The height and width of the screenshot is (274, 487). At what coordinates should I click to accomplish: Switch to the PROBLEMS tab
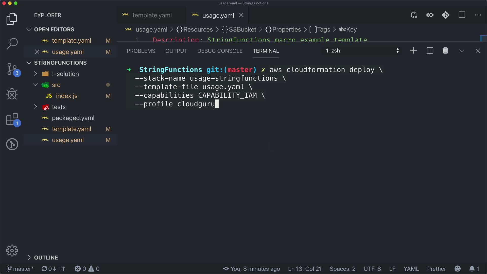[141, 51]
